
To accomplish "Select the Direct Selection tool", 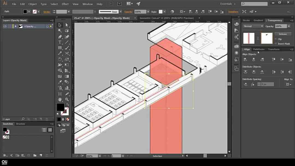I will click(x=67, y=25).
